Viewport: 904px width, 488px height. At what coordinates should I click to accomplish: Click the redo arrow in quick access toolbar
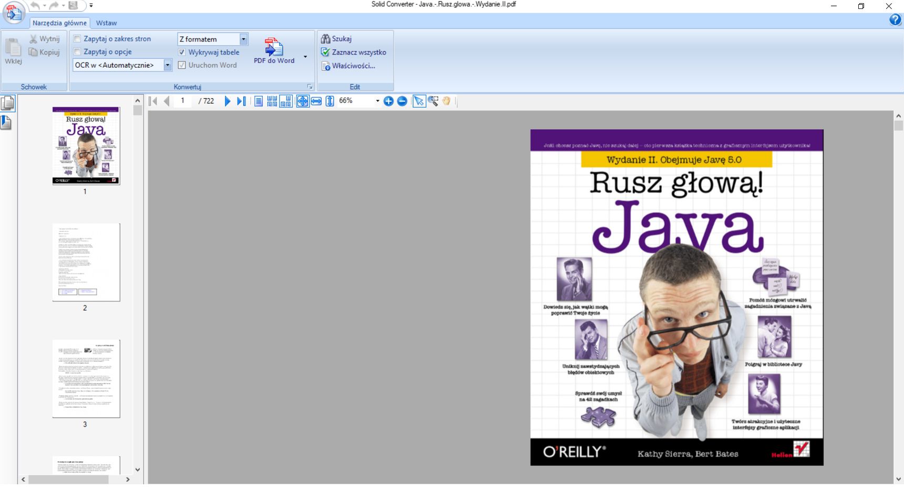[x=54, y=5]
